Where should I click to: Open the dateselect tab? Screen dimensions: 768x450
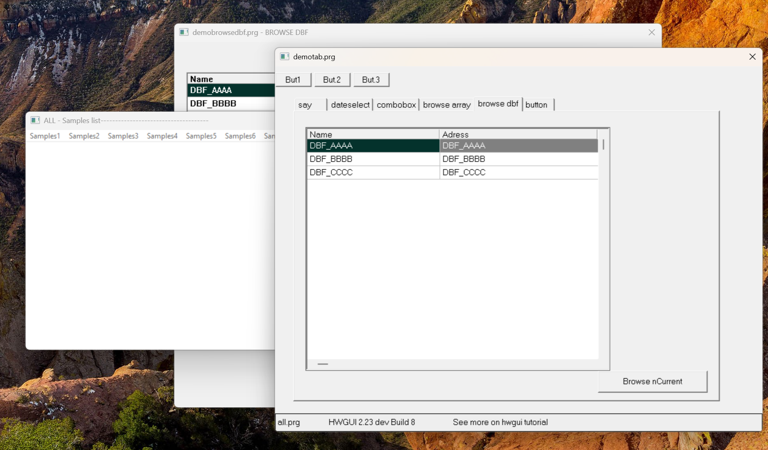350,105
